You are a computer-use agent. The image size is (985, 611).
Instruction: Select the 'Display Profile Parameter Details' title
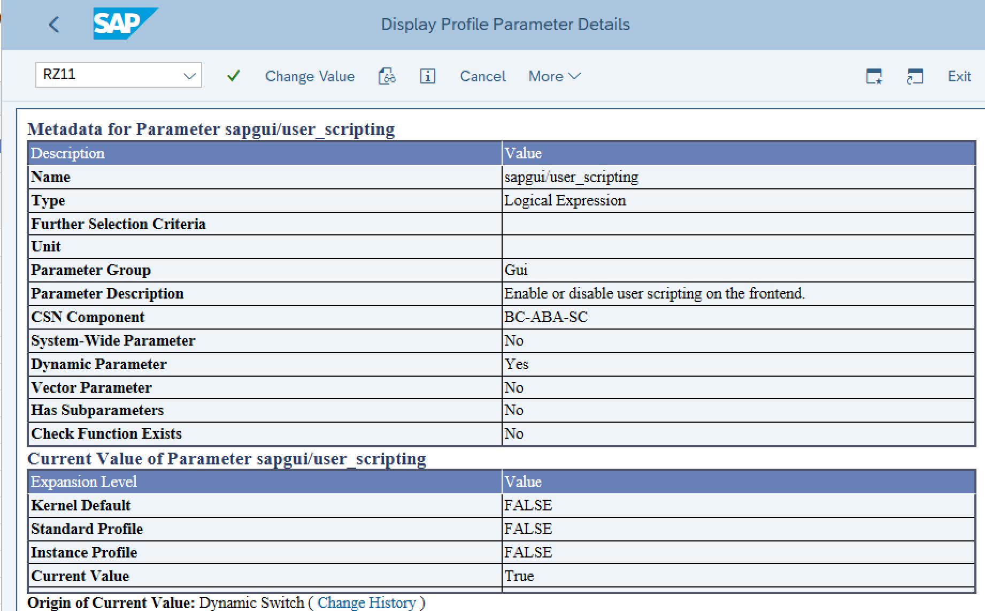point(505,24)
